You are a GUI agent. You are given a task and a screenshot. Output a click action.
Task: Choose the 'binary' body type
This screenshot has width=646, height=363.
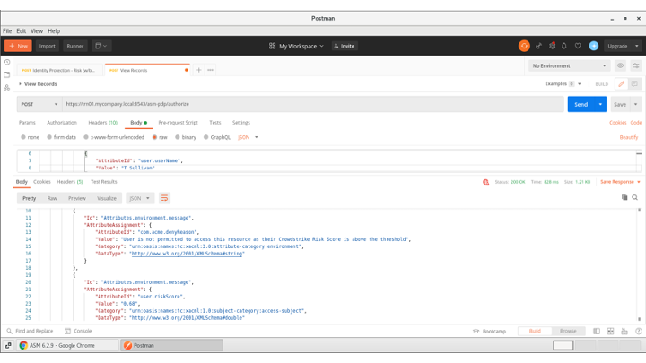(x=178, y=137)
